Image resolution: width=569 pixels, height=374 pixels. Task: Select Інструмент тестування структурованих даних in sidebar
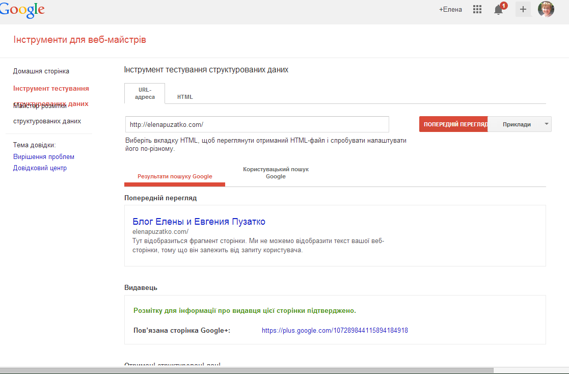tap(51, 96)
